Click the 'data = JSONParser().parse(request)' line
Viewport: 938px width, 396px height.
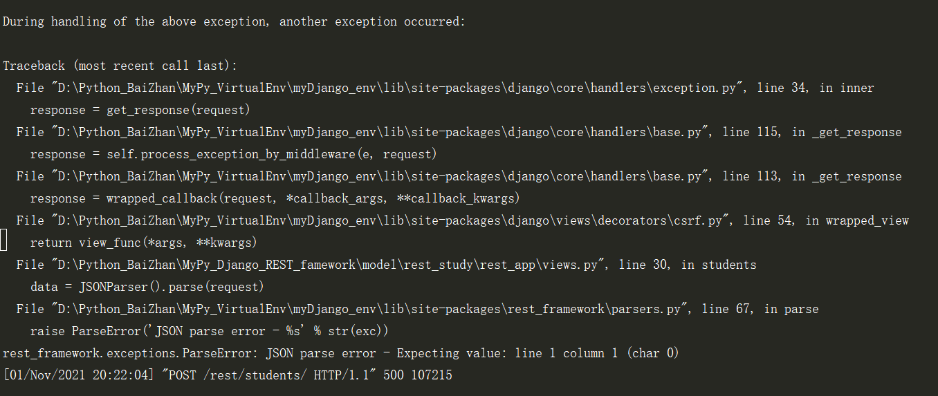click(147, 287)
